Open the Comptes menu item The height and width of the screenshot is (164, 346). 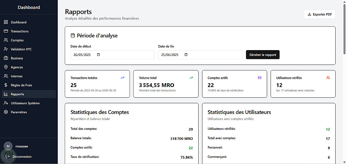tap(17, 40)
